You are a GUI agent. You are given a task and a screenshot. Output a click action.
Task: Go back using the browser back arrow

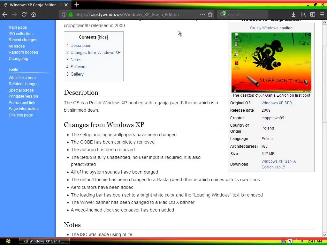coord(5,14)
